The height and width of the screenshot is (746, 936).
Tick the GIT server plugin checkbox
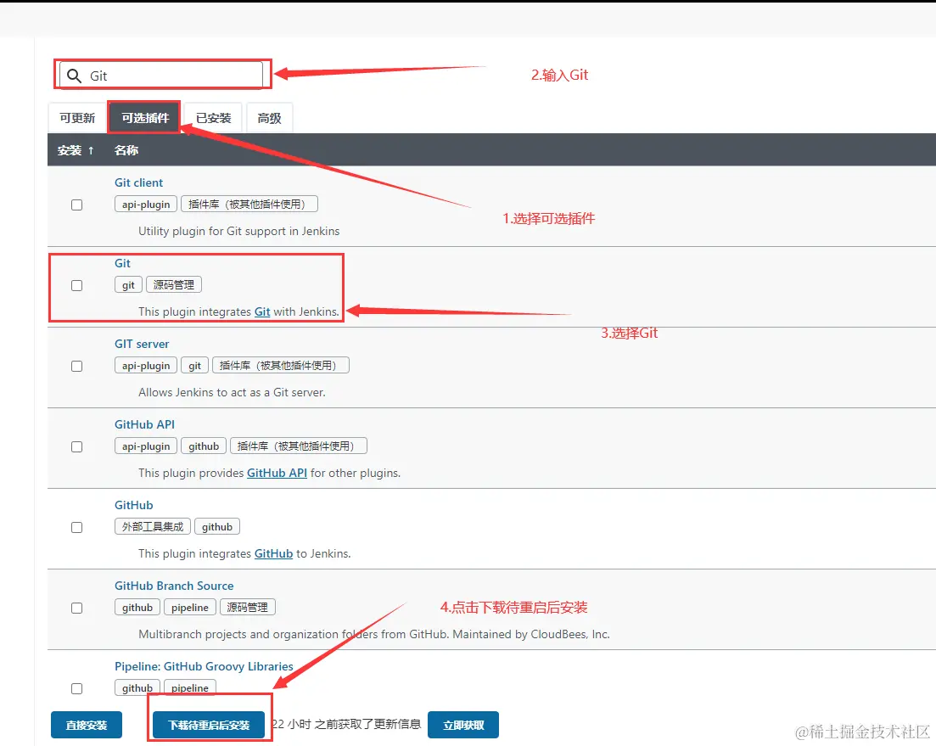coord(77,366)
